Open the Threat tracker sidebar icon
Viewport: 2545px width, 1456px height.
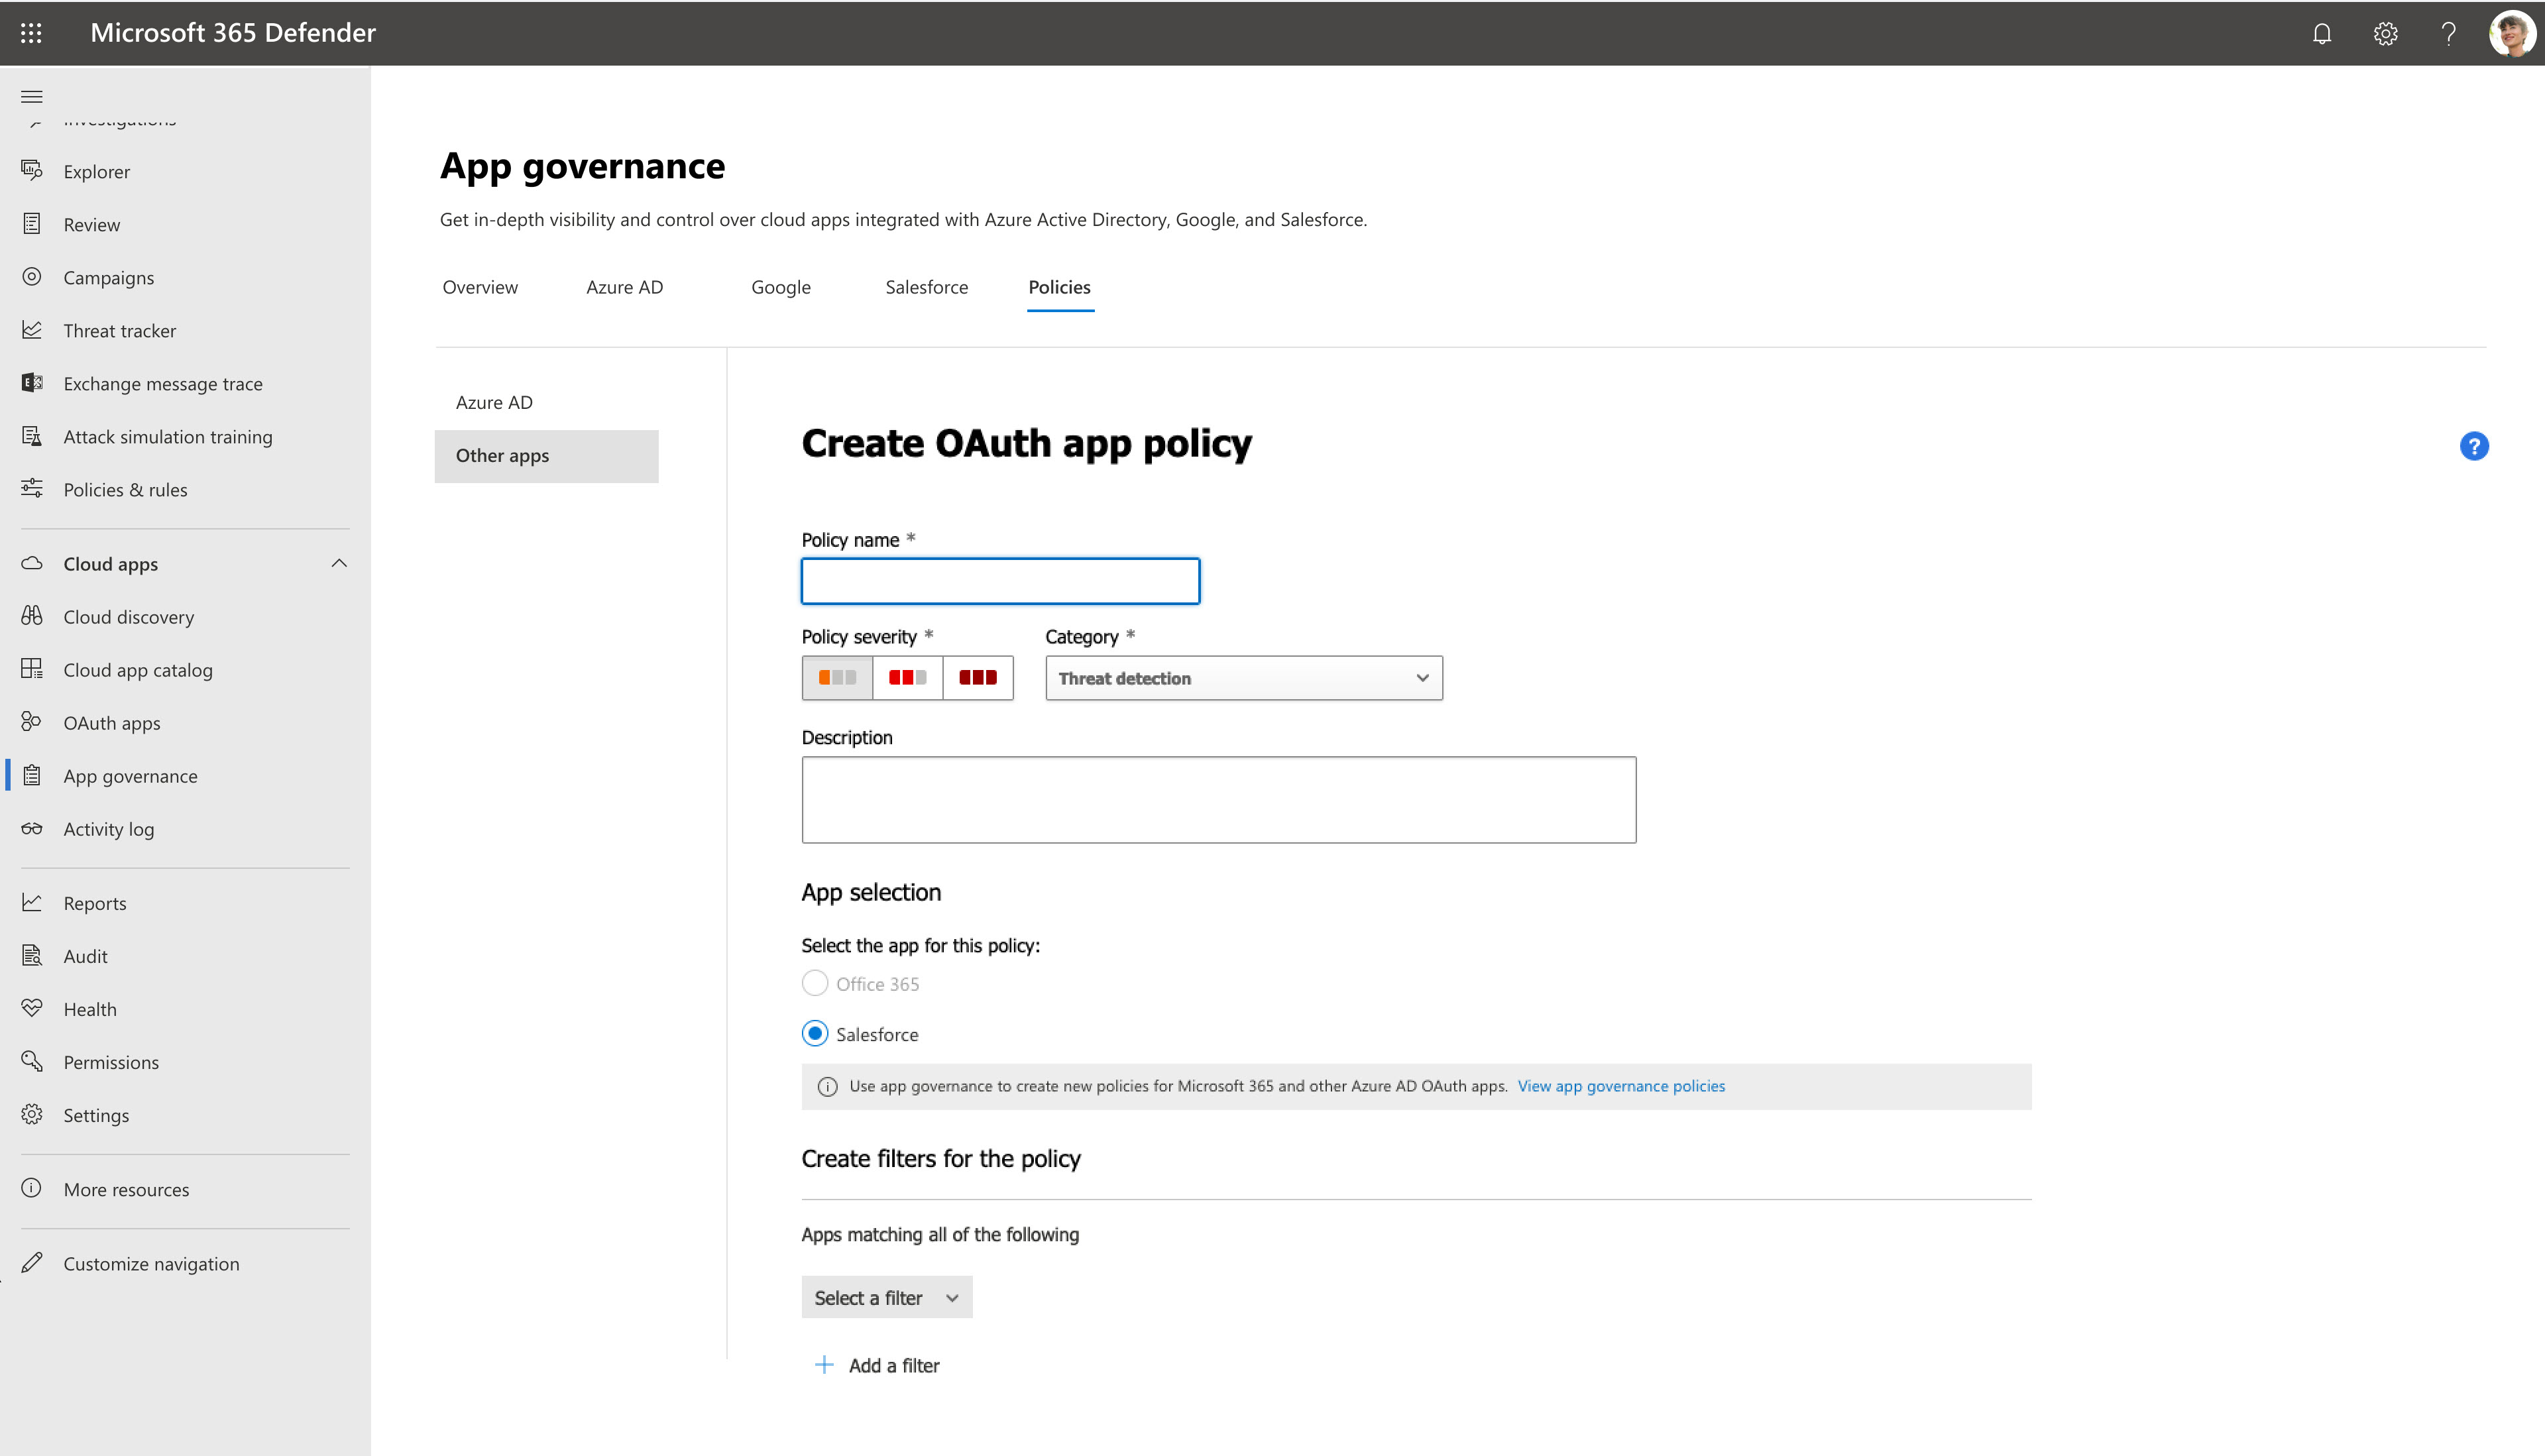pyautogui.click(x=31, y=330)
